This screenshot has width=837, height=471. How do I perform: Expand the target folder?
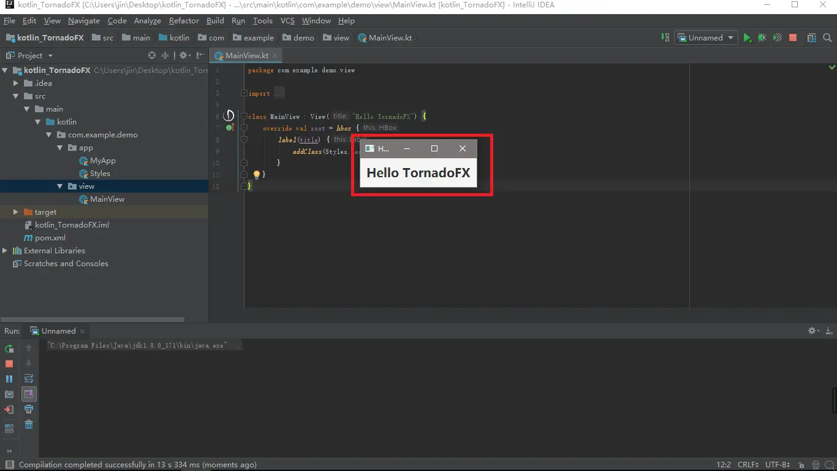16,212
